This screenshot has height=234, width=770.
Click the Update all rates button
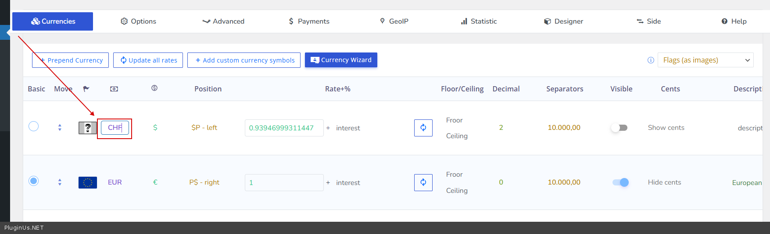click(148, 60)
